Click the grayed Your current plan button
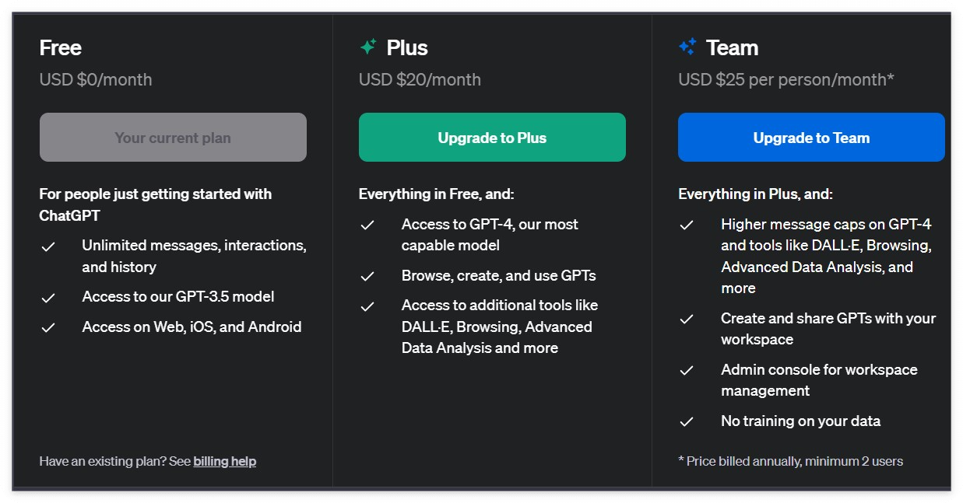The width and height of the screenshot is (963, 503). [173, 138]
